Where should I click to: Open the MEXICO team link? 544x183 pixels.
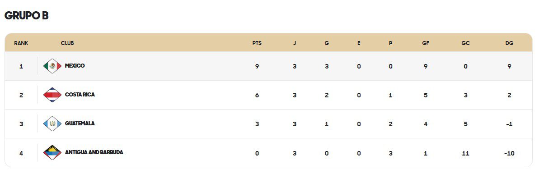75,66
